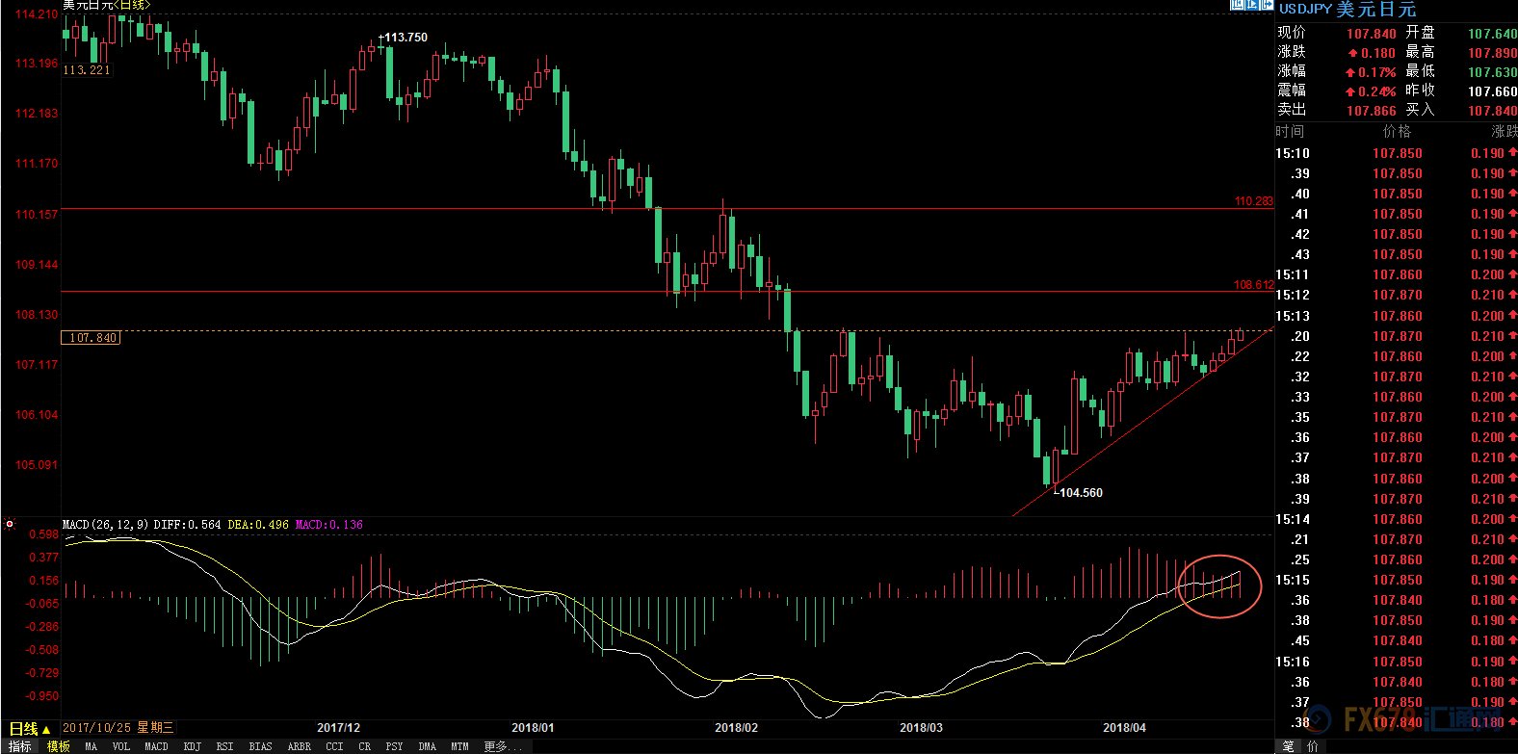The image size is (1518, 754).
Task: Switch to the 笔 tick list tab
Action: pos(1289,746)
